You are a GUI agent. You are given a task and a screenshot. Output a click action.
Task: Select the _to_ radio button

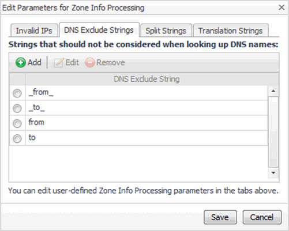(17, 108)
